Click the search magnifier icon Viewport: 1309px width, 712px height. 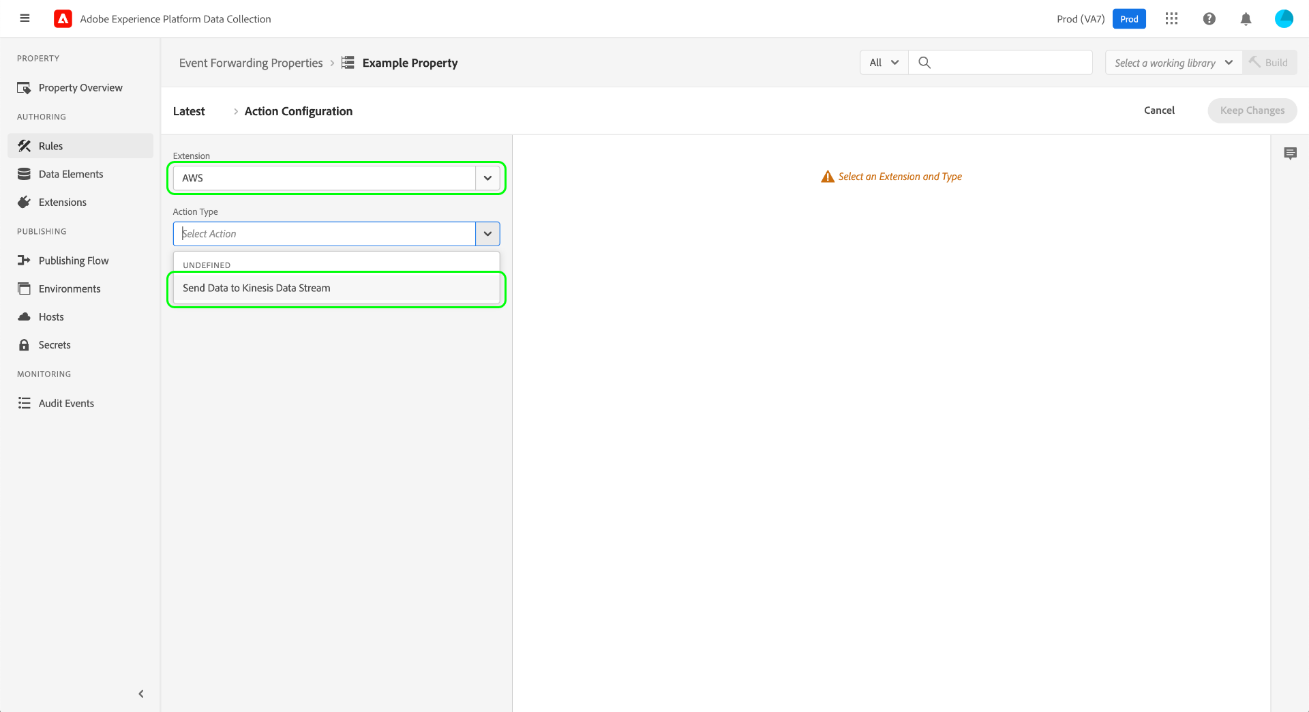pyautogui.click(x=924, y=62)
